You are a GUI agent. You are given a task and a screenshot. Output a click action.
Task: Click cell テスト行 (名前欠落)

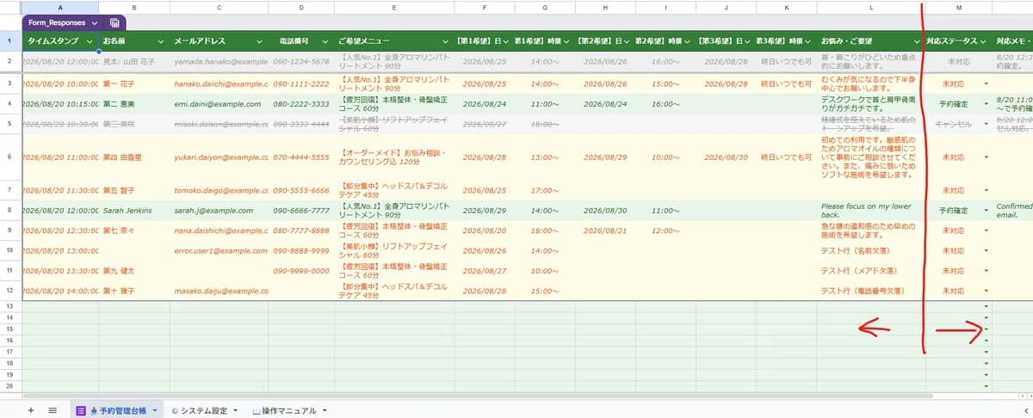(x=871, y=250)
